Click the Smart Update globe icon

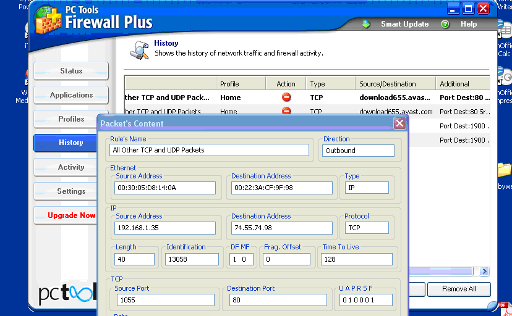(x=366, y=24)
